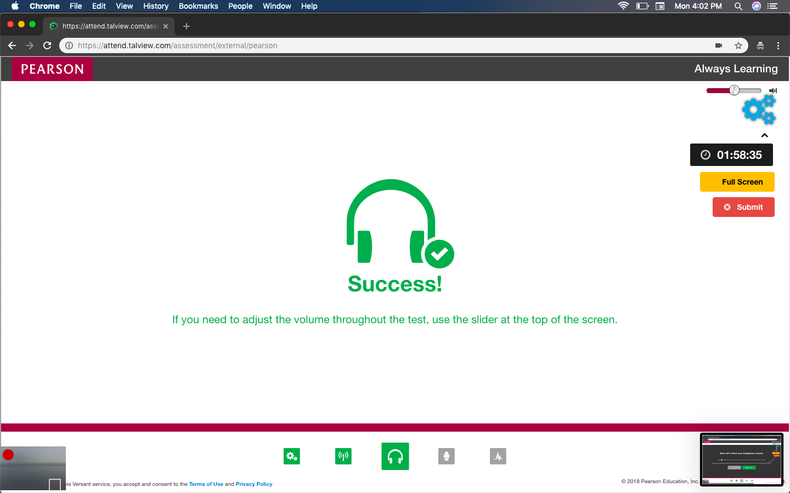
Task: Collapse the timer panel with the chevron
Action: [765, 135]
